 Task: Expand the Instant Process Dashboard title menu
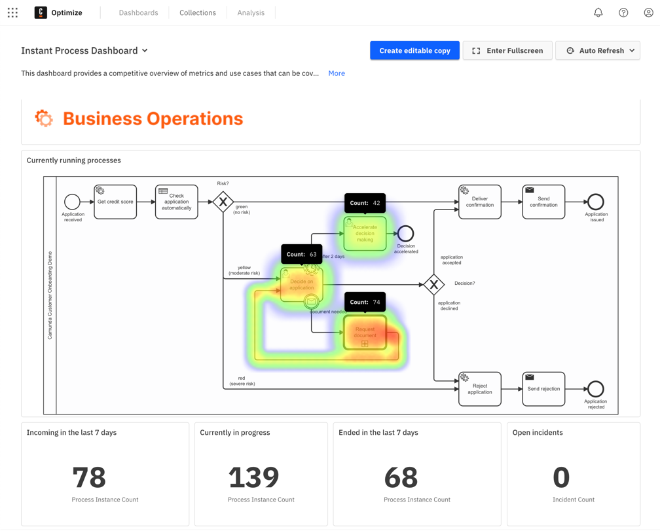[145, 50]
